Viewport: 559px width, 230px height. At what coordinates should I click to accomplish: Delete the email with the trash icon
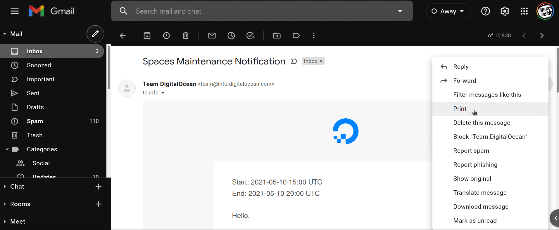click(186, 36)
